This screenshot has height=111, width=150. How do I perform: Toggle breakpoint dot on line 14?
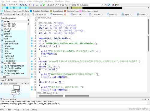(x=32, y=51)
